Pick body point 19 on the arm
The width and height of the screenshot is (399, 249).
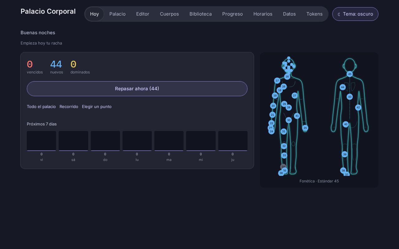[x=275, y=96]
